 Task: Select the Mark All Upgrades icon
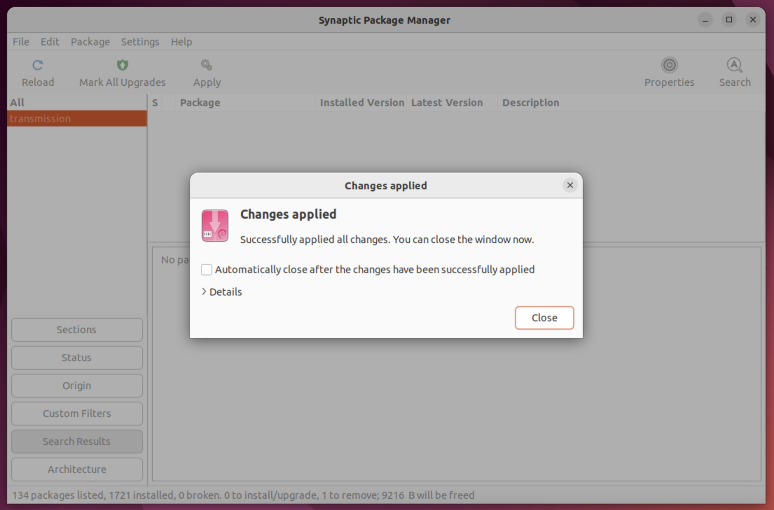122,72
